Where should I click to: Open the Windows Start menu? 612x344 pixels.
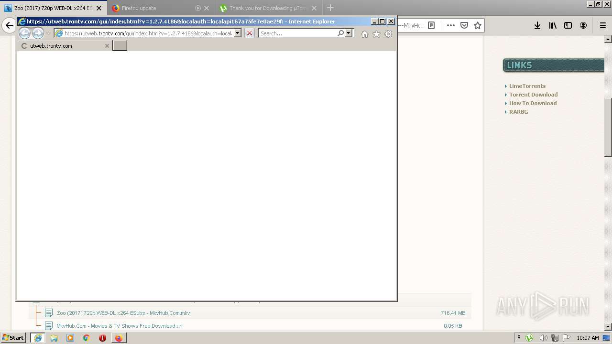click(x=13, y=337)
